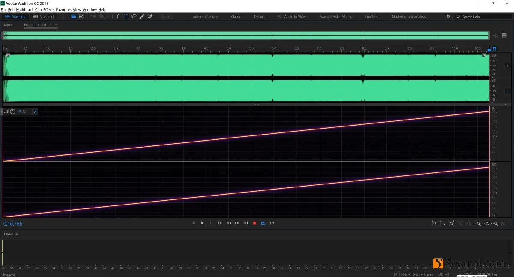This screenshot has width=514, height=277.
Task: Switch to Classic workspace
Action: tap(236, 17)
